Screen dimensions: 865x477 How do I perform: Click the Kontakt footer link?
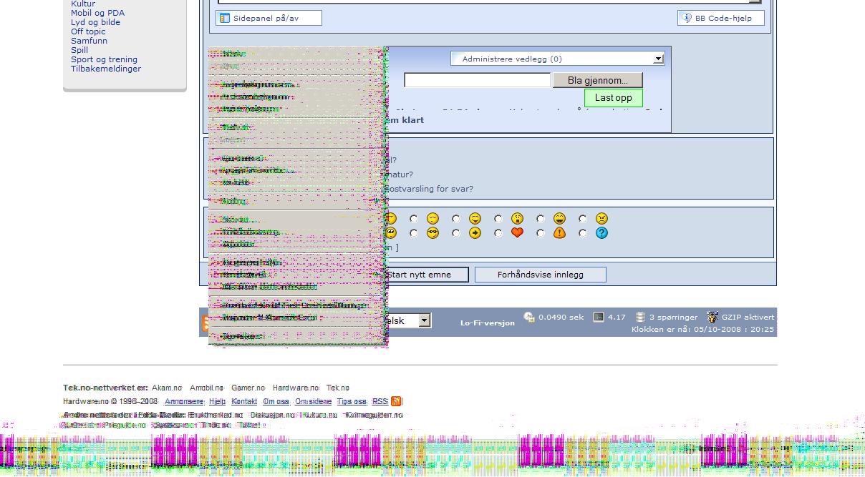click(x=244, y=402)
